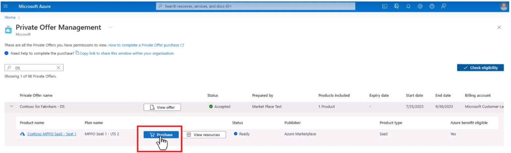Click the 9/30/2023 end date cell
The width and height of the screenshot is (511, 153).
click(x=444, y=106)
